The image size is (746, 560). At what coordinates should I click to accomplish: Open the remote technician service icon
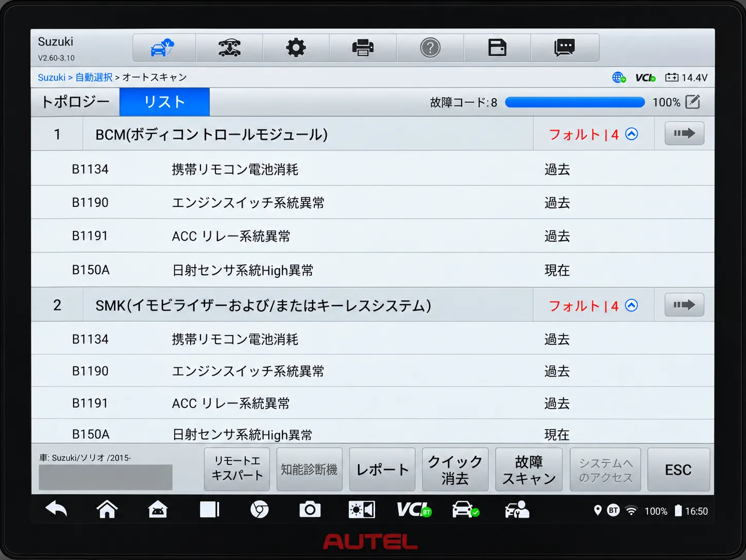(517, 510)
